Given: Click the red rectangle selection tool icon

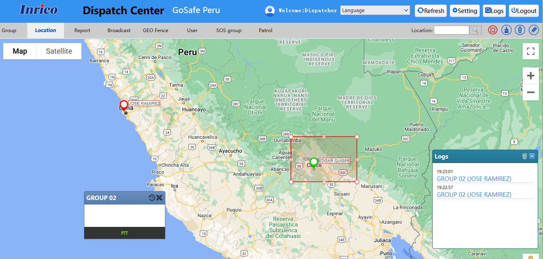Looking at the screenshot, I should (x=493, y=30).
